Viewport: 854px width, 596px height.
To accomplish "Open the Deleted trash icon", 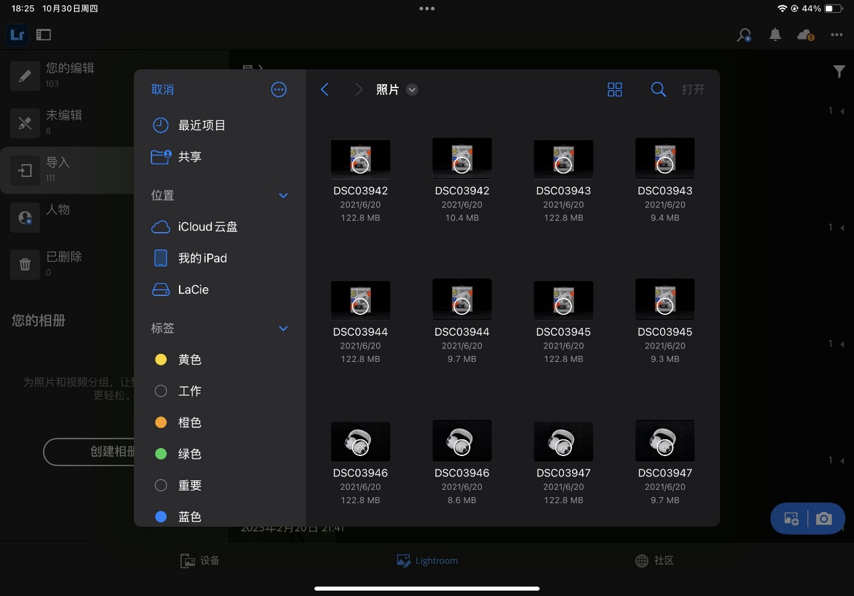I will [x=25, y=264].
